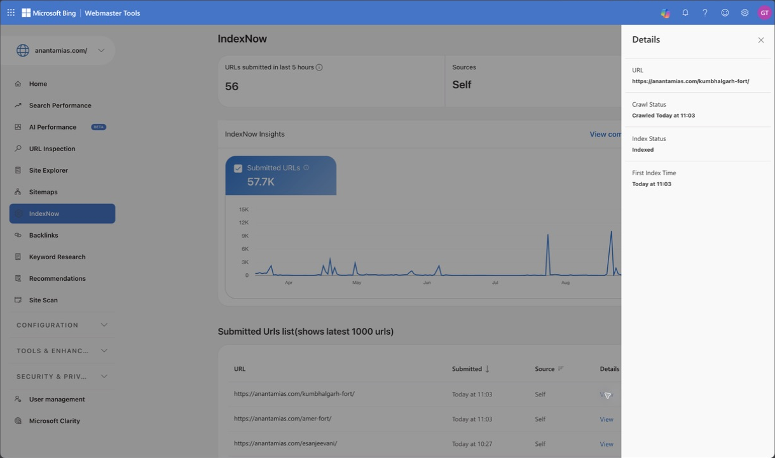Click URL https://anantamias.com/amer-fort/ in table
This screenshot has height=458, width=775.
pos(283,419)
